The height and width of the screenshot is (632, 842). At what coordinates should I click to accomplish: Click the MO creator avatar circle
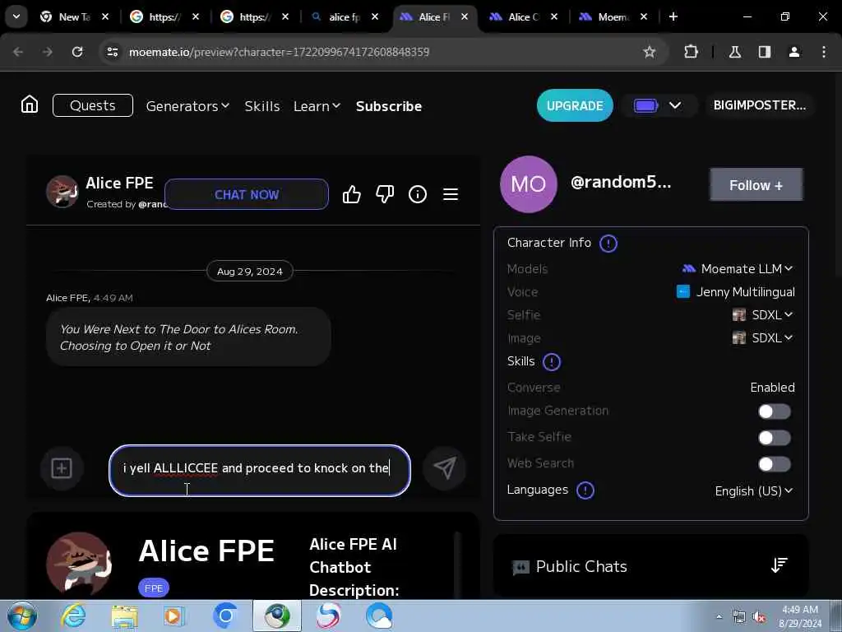pos(529,184)
